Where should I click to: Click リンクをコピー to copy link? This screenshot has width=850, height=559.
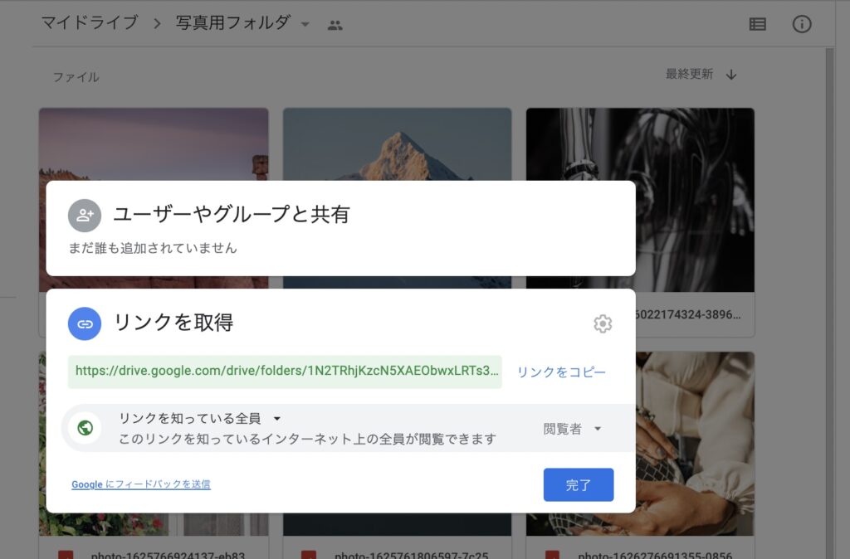(x=561, y=372)
